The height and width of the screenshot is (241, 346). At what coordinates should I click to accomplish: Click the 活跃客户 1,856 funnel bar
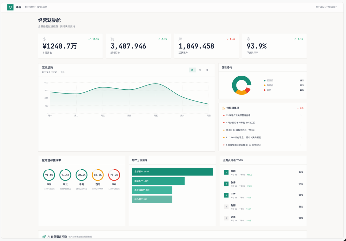tap(159, 181)
